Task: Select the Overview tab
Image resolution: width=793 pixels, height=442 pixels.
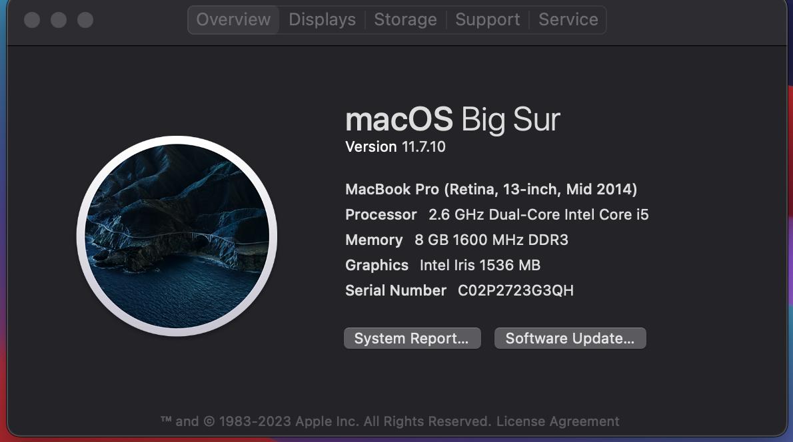Action: [233, 20]
